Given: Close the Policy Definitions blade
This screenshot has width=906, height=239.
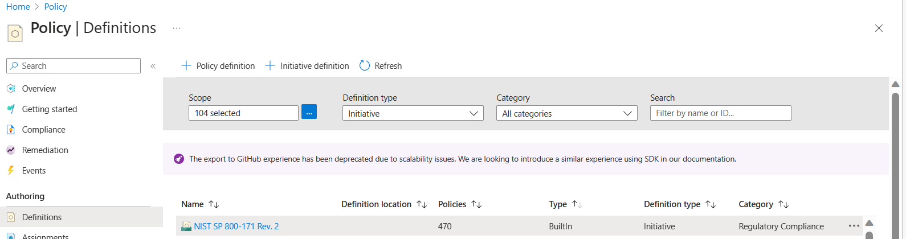Looking at the screenshot, I should coord(879,28).
